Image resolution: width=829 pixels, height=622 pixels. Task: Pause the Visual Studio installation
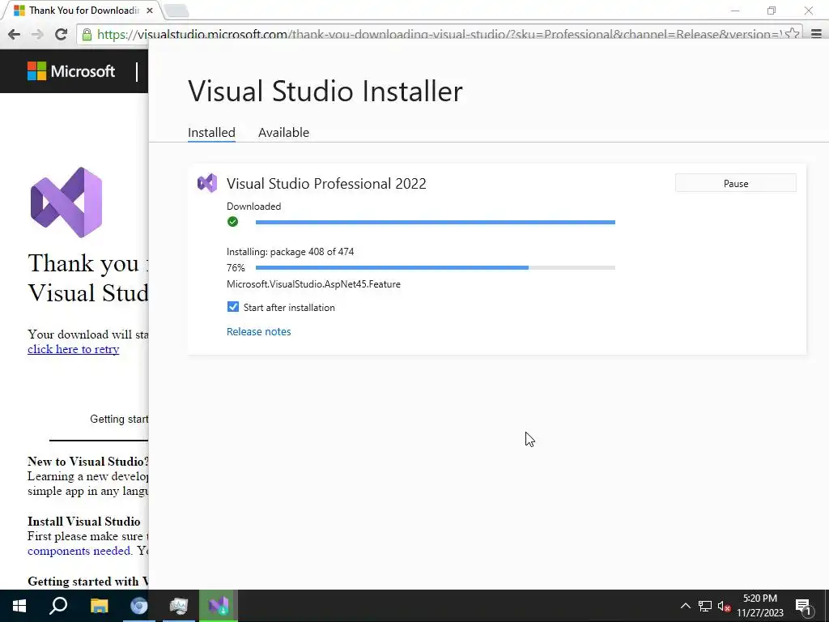tap(735, 184)
